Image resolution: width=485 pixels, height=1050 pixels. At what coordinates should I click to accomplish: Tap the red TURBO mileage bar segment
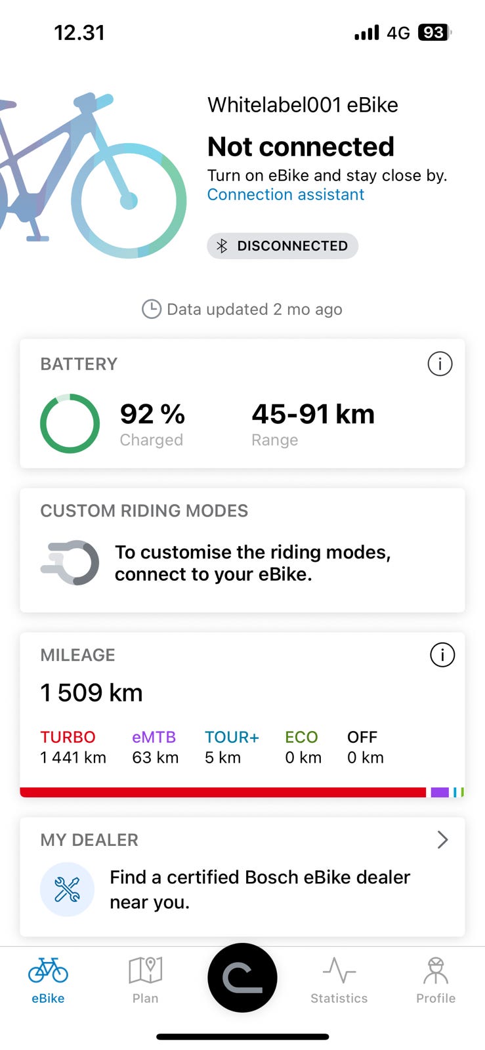(x=223, y=792)
